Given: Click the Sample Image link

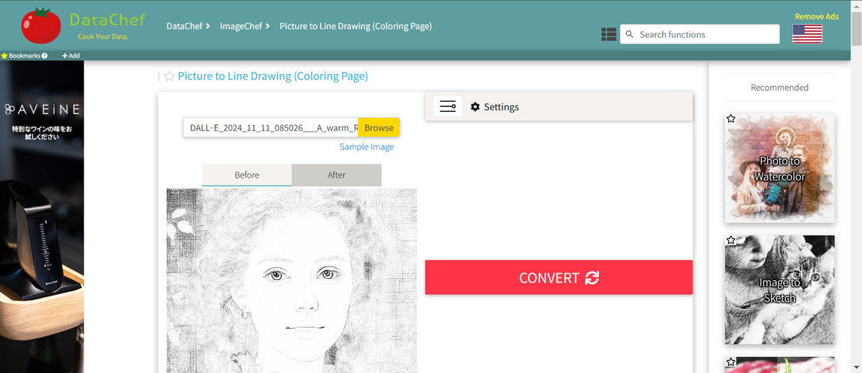Looking at the screenshot, I should pos(366,147).
